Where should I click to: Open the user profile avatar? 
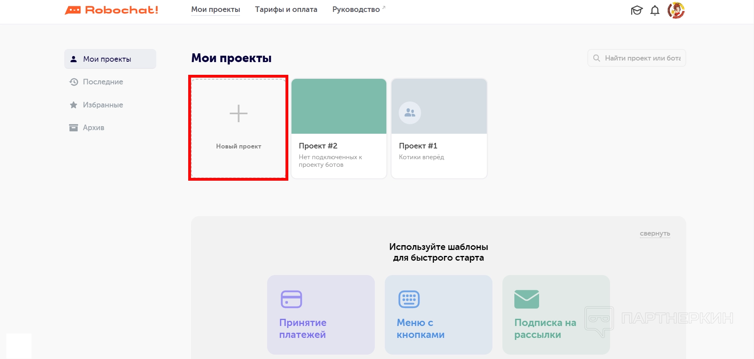point(676,10)
